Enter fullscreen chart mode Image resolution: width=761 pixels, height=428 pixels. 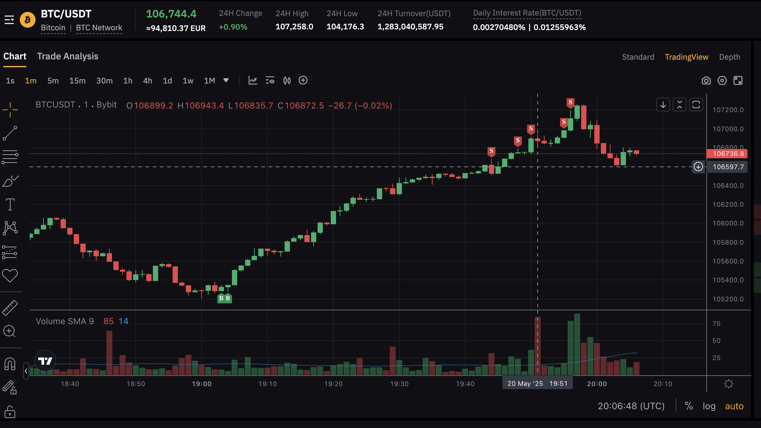(x=738, y=80)
